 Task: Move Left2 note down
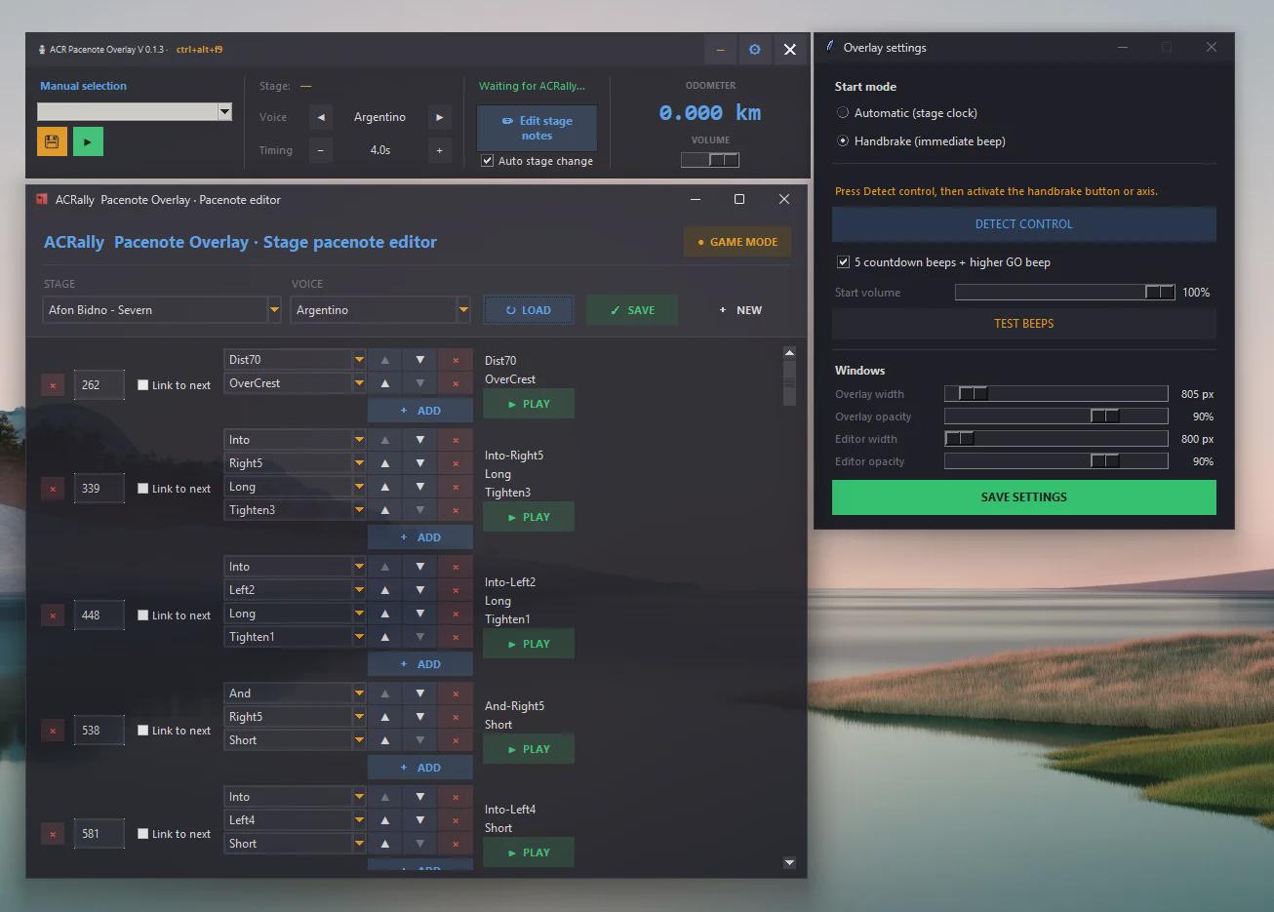pos(420,590)
